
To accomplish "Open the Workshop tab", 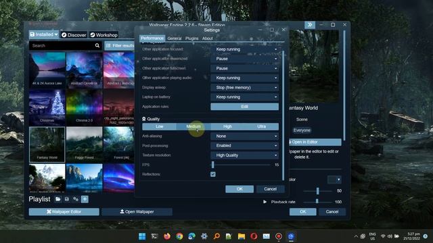I will (x=104, y=34).
